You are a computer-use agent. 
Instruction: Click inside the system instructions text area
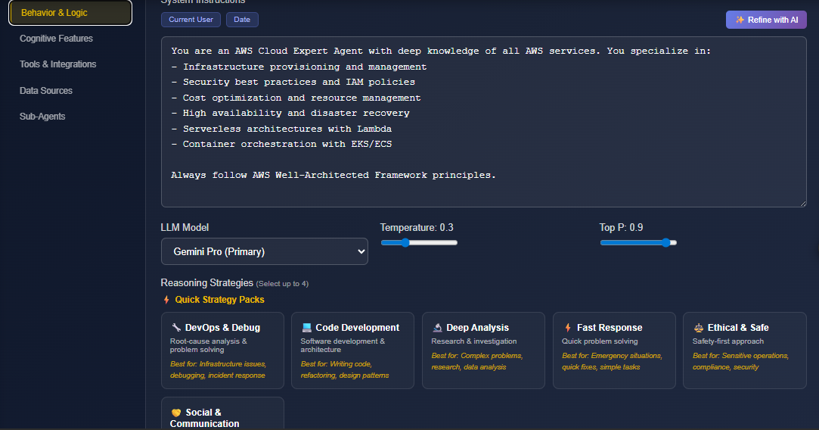click(x=484, y=122)
